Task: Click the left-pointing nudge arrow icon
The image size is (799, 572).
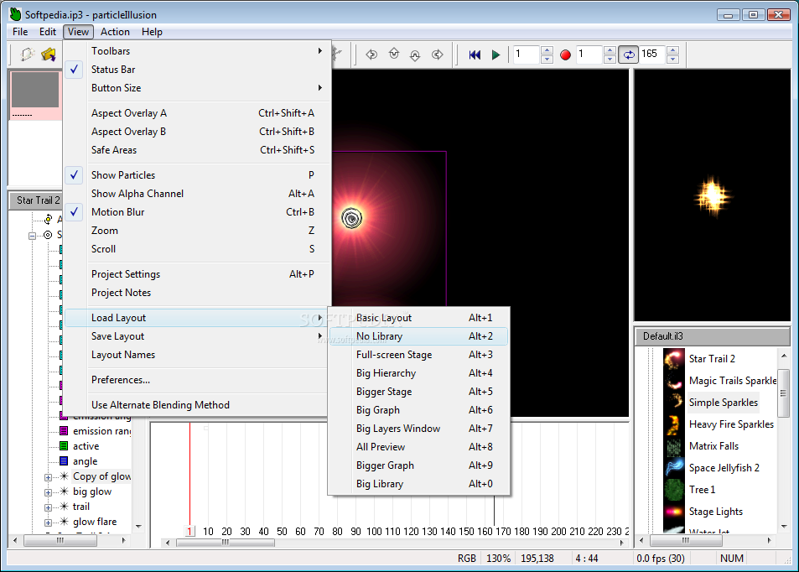Action: click(371, 54)
